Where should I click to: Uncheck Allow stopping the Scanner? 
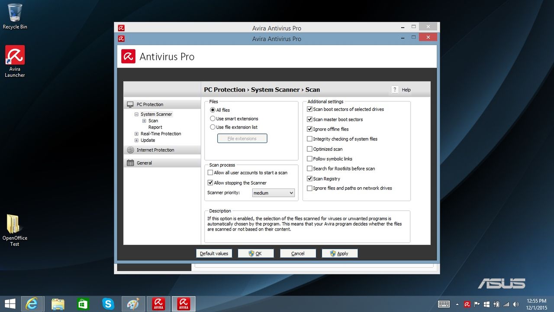237,183
